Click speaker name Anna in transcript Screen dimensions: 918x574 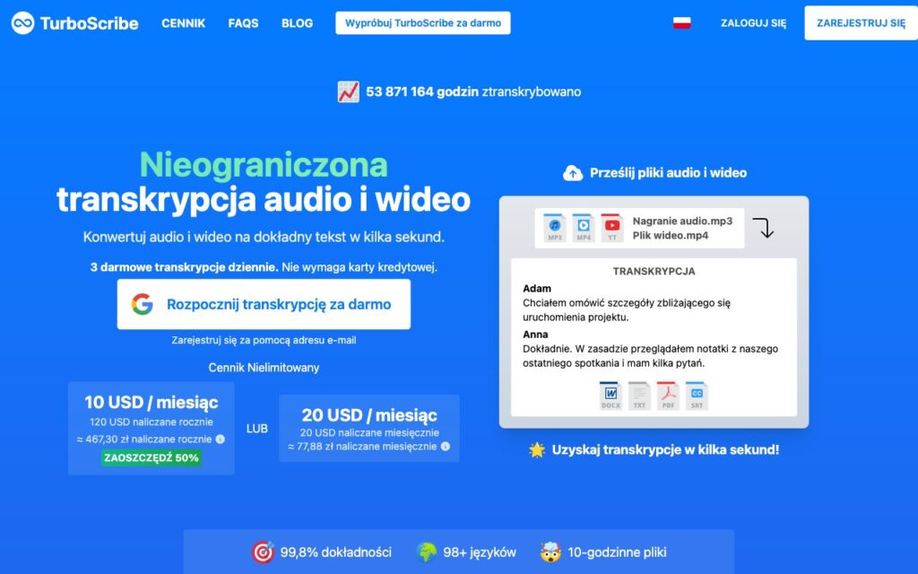point(535,335)
